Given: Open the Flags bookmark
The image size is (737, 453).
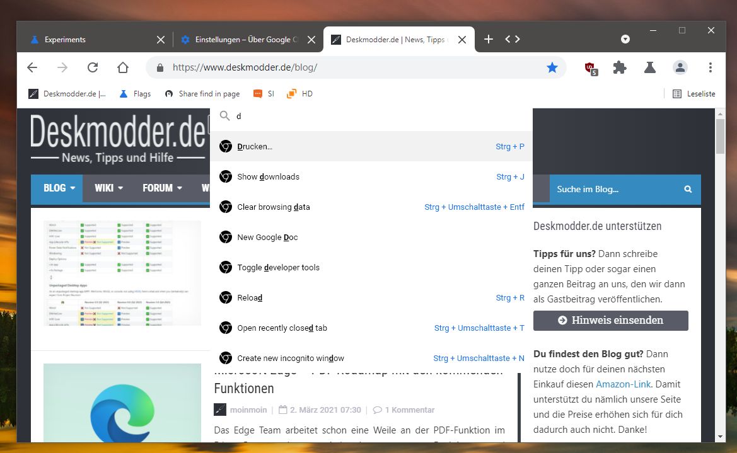Looking at the screenshot, I should [x=135, y=93].
